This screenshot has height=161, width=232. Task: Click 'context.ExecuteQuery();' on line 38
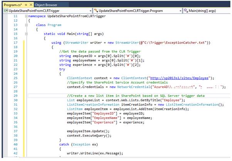pyautogui.click(x=89, y=136)
